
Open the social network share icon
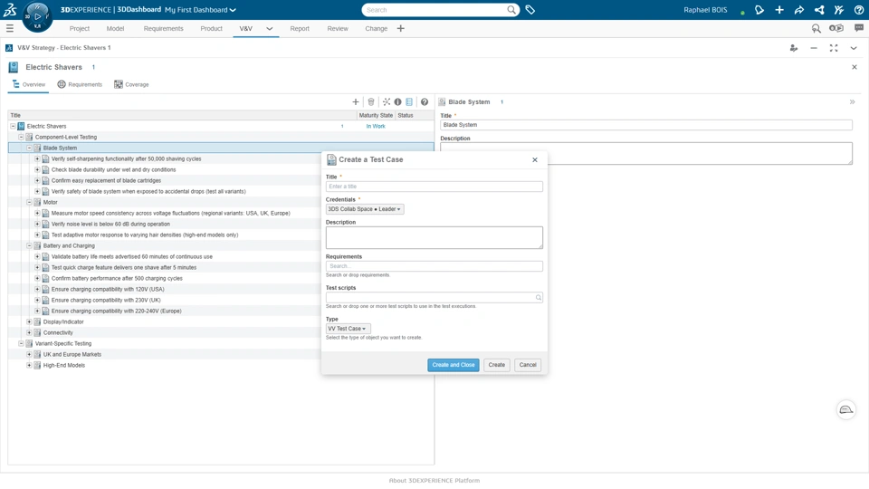tap(819, 10)
